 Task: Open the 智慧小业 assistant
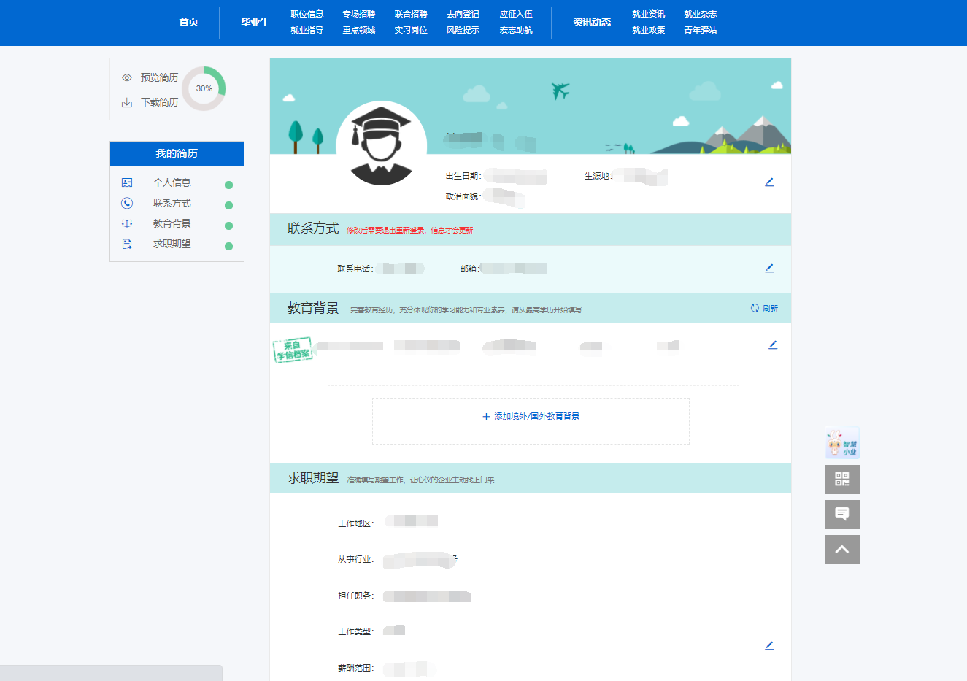point(841,443)
